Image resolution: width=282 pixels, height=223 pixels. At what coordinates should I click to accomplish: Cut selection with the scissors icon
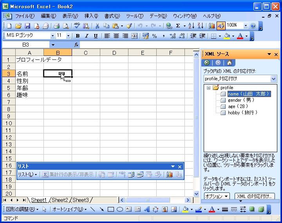[97, 26]
